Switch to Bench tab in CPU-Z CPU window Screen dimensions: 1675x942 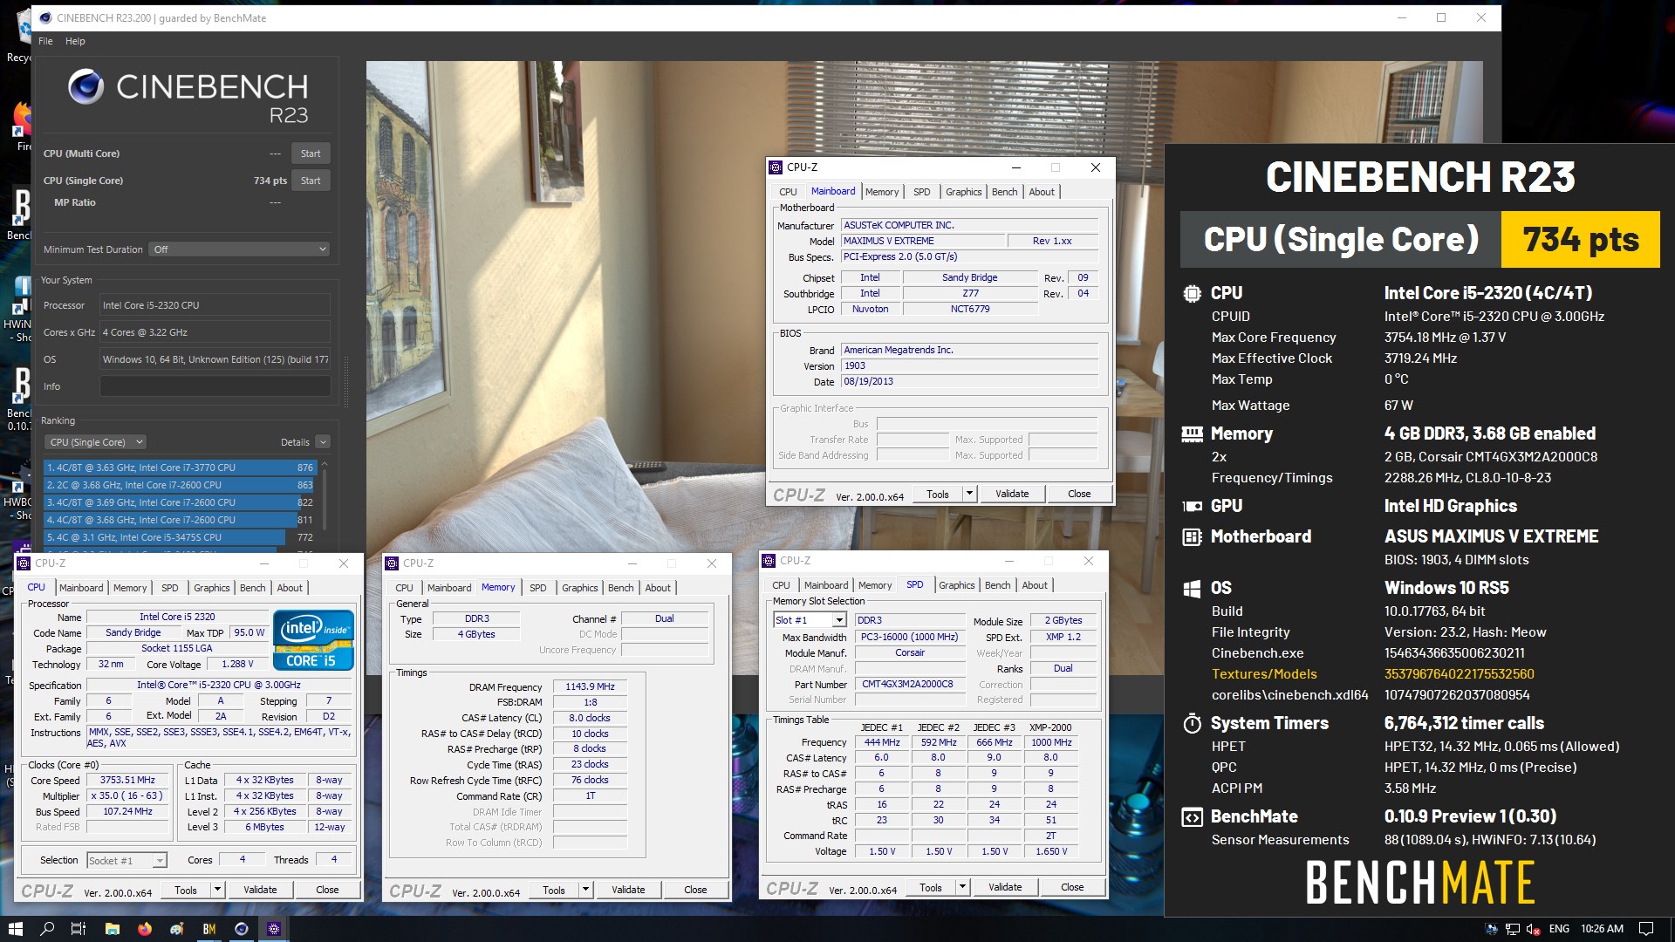(253, 588)
